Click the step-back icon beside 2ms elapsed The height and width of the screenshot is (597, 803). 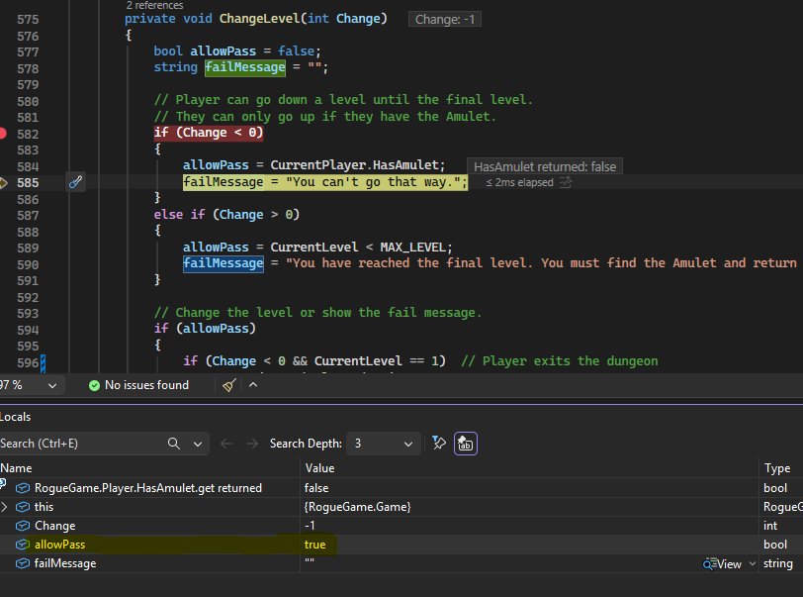pos(566,182)
